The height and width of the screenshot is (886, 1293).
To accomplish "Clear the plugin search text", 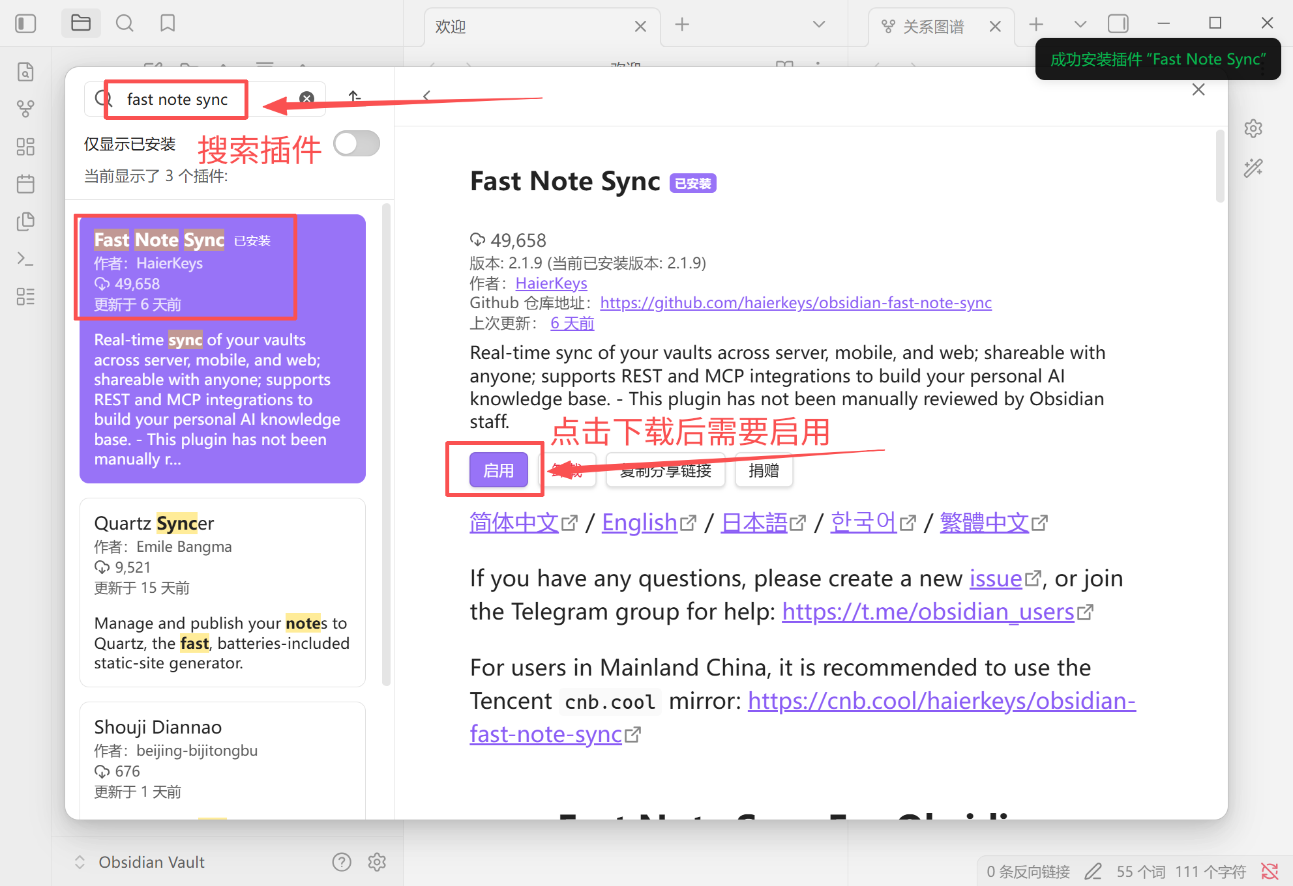I will coord(306,98).
